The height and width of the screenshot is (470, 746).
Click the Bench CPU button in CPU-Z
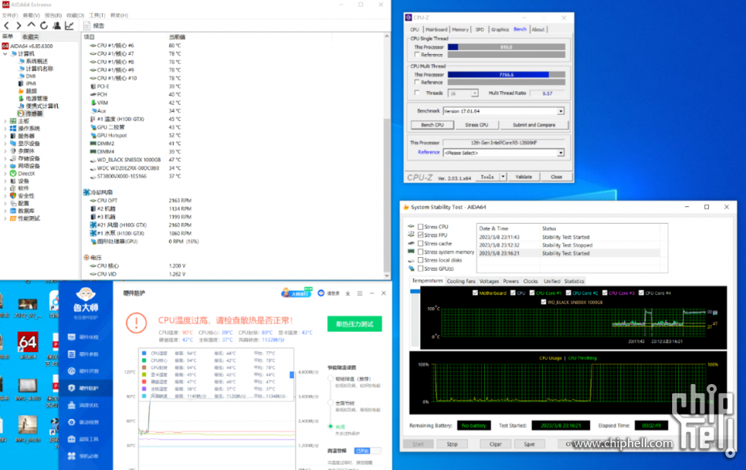pos(432,125)
